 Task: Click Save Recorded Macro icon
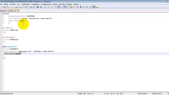[x=90, y=7]
